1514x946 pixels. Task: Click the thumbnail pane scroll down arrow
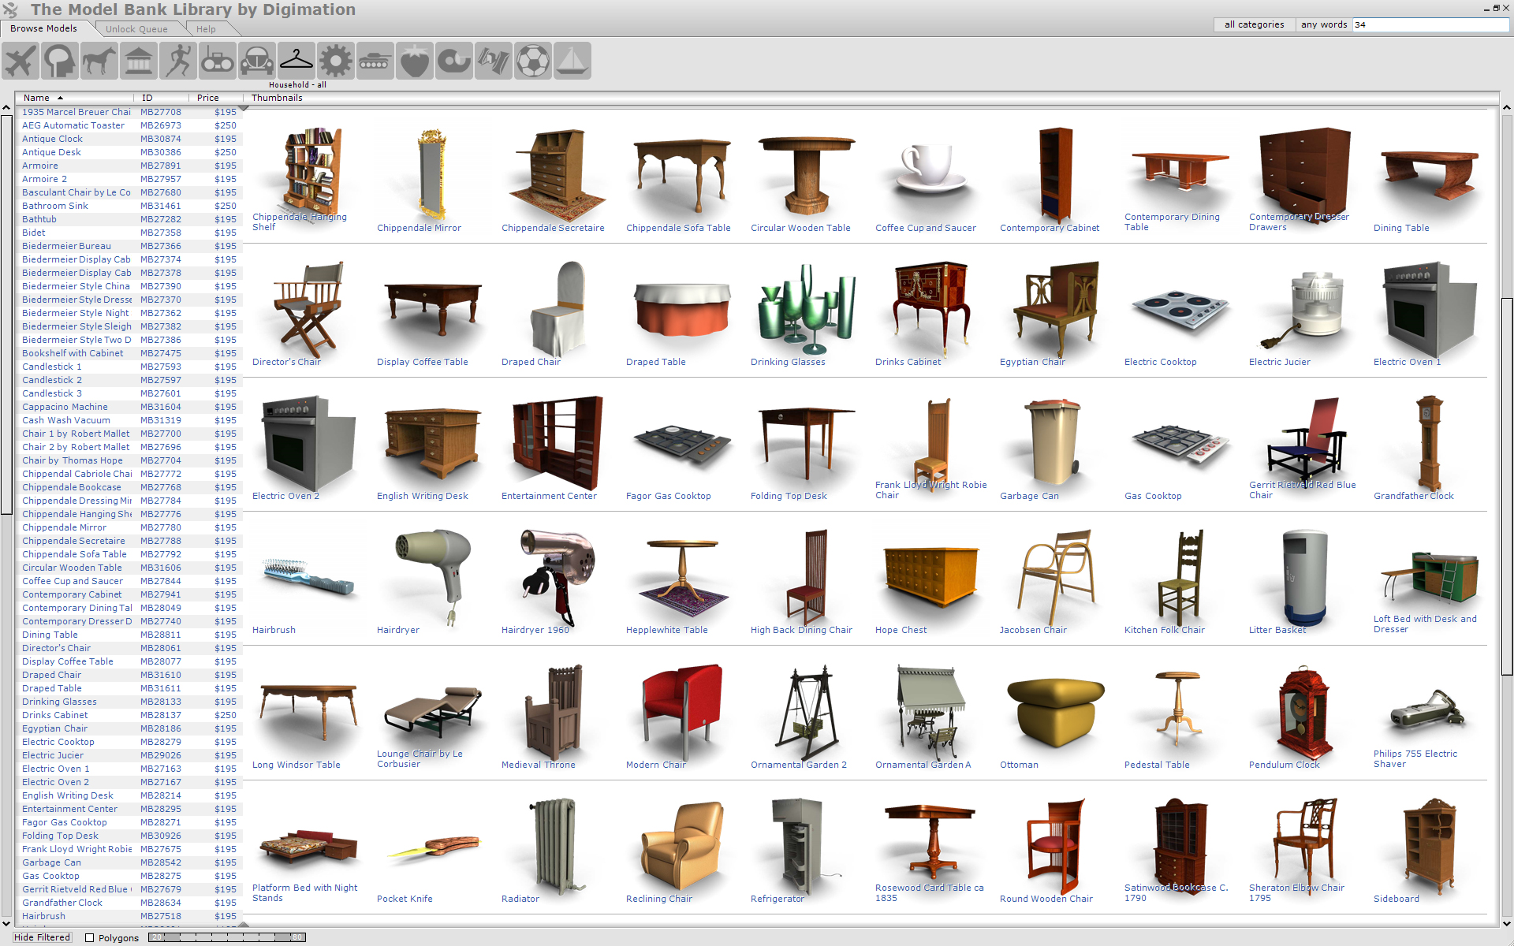1506,924
